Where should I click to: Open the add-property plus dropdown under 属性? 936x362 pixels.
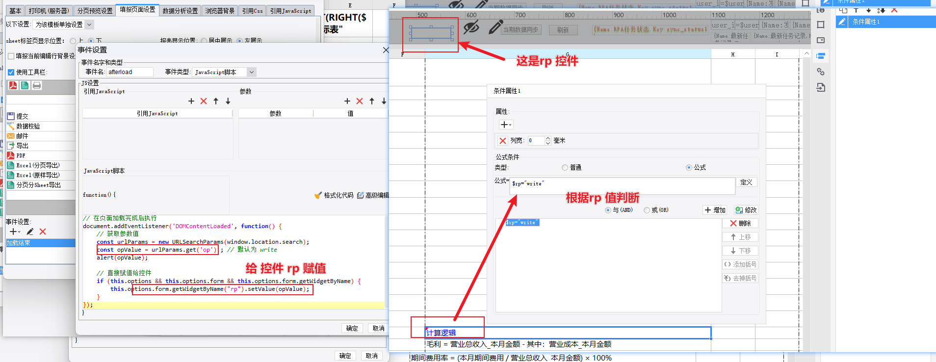(506, 125)
